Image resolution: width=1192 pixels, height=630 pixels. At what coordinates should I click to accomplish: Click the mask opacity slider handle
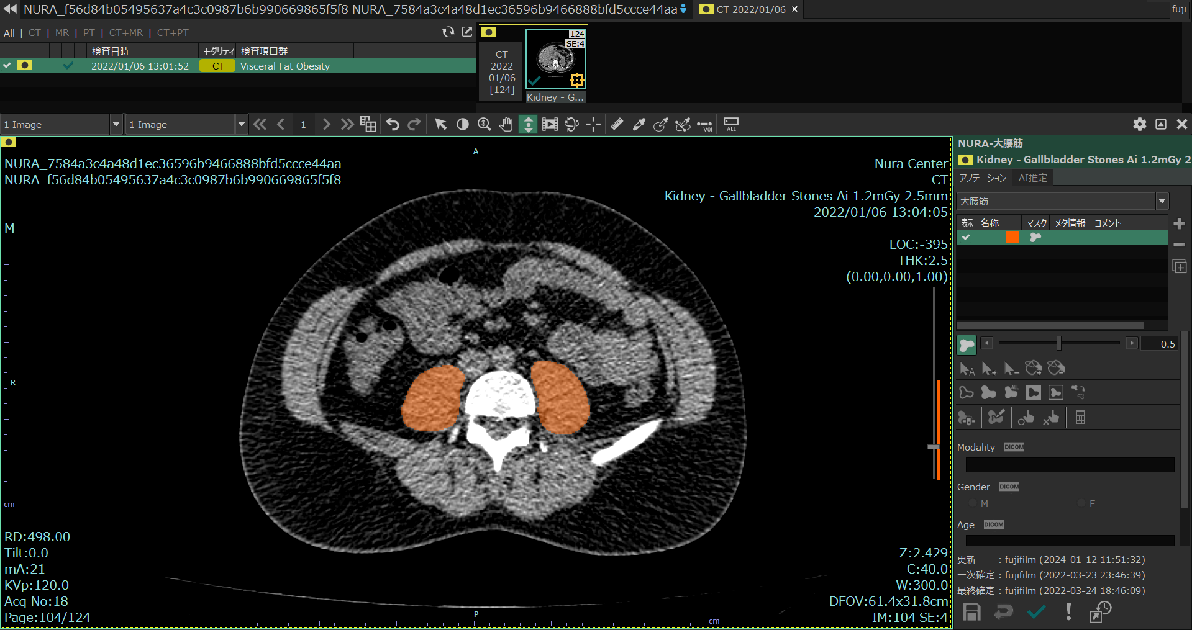click(x=1058, y=343)
